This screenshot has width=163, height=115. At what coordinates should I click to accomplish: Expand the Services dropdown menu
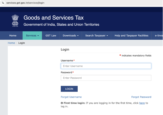pos(32,36)
